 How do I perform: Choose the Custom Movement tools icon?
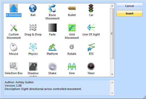pyautogui.click(x=14, y=28)
